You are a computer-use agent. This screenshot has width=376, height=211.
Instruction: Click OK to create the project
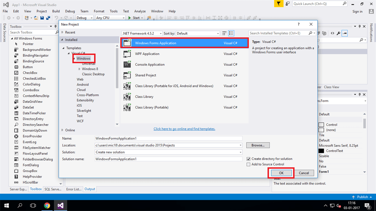(x=281, y=173)
